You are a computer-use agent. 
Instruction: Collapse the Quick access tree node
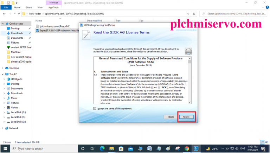(2, 24)
